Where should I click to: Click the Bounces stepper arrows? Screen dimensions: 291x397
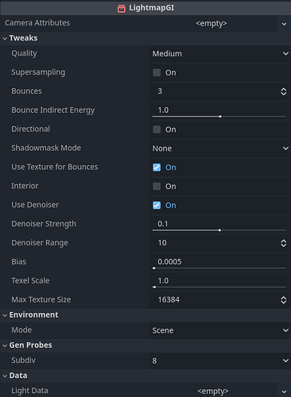[x=283, y=91]
